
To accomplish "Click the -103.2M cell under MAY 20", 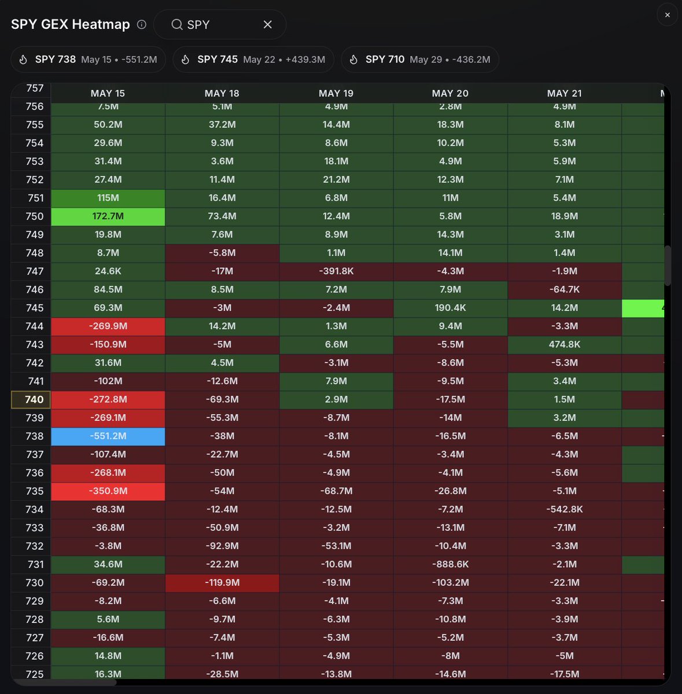I will (x=450, y=582).
